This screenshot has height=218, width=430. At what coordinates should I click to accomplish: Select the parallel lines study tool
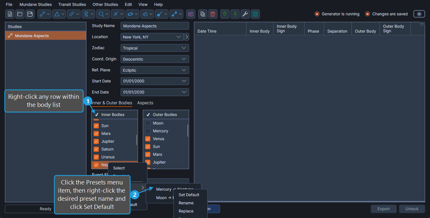pos(74,14)
